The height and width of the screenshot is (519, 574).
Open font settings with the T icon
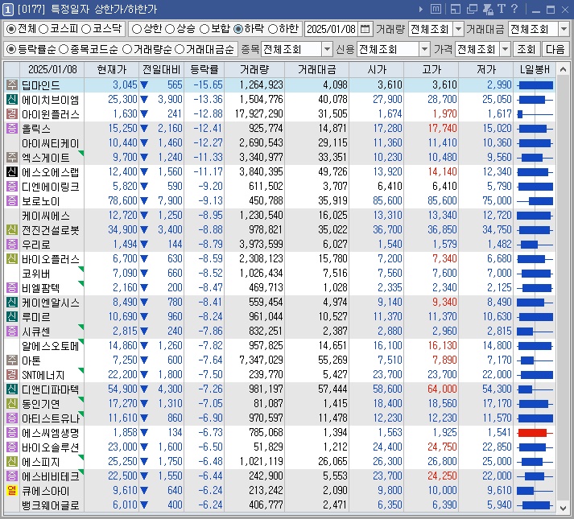pos(502,9)
